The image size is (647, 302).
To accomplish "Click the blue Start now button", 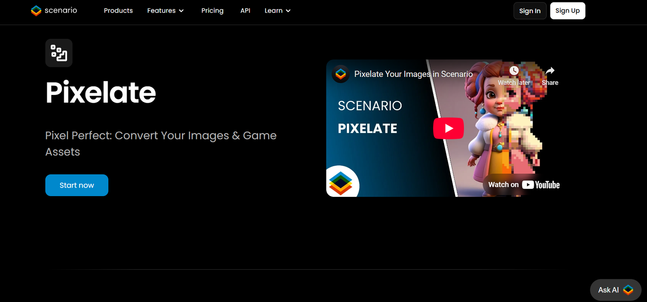I will 77,185.
